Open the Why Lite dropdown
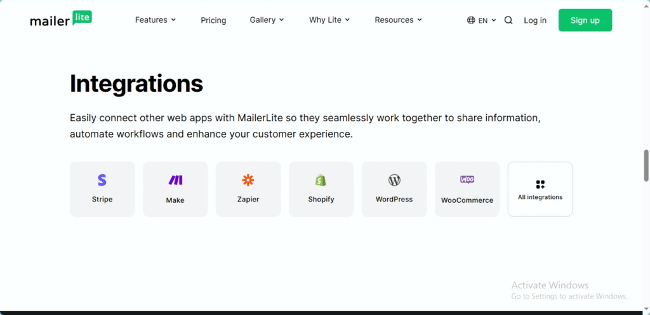Viewport: 650px width, 315px height. click(329, 20)
